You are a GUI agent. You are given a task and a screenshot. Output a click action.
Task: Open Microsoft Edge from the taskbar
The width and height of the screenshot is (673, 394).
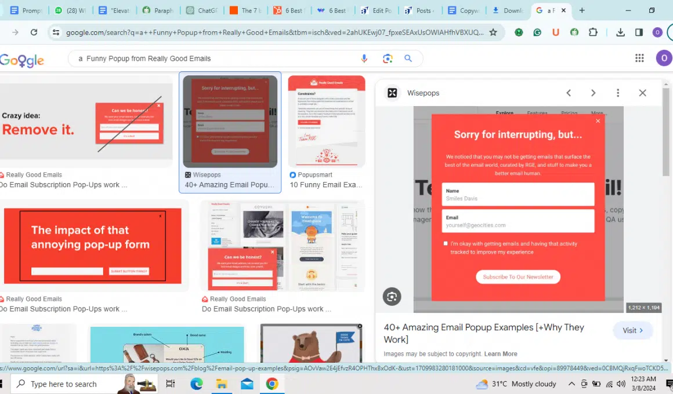click(x=196, y=384)
